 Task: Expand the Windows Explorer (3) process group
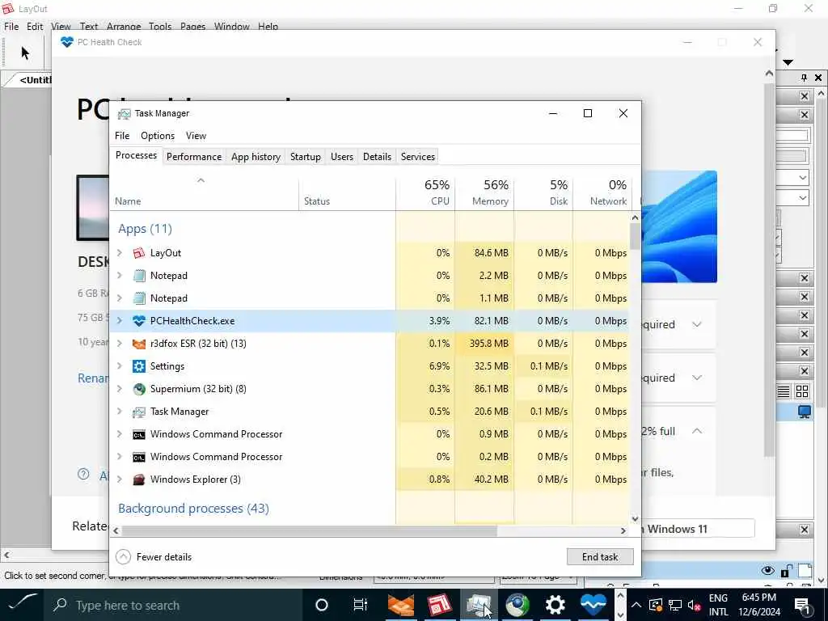coord(120,479)
